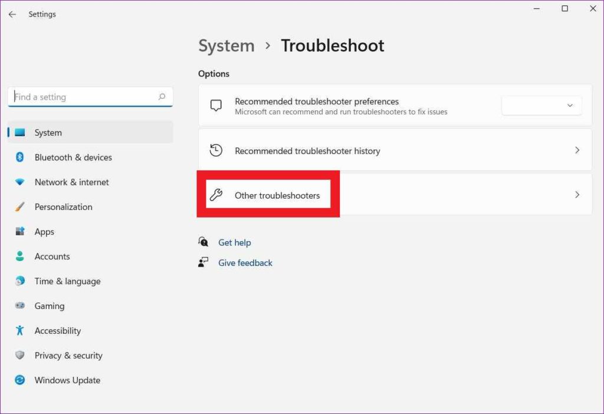Open Time & language settings
Image resolution: width=604 pixels, height=414 pixels.
click(90, 281)
